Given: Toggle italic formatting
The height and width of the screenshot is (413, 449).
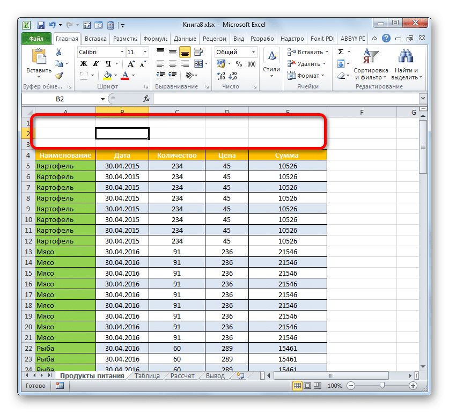Looking at the screenshot, I should (x=94, y=64).
